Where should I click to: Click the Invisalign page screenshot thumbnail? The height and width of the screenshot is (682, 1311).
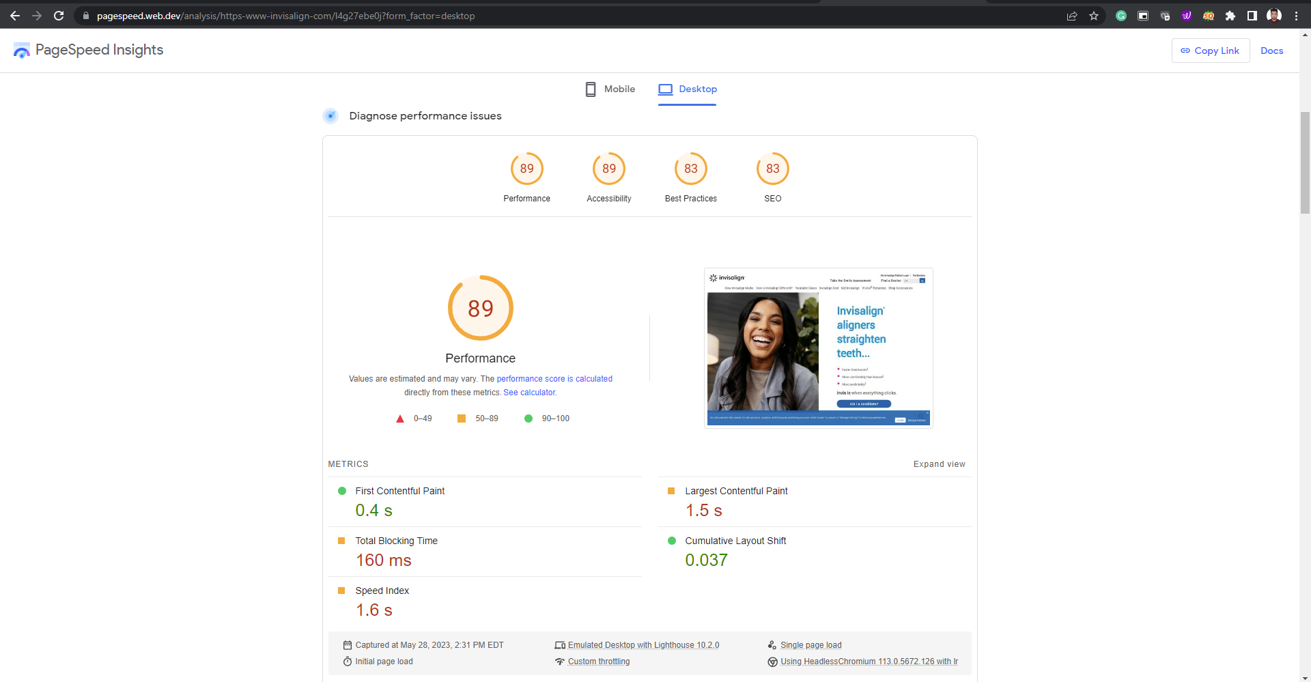coord(819,348)
